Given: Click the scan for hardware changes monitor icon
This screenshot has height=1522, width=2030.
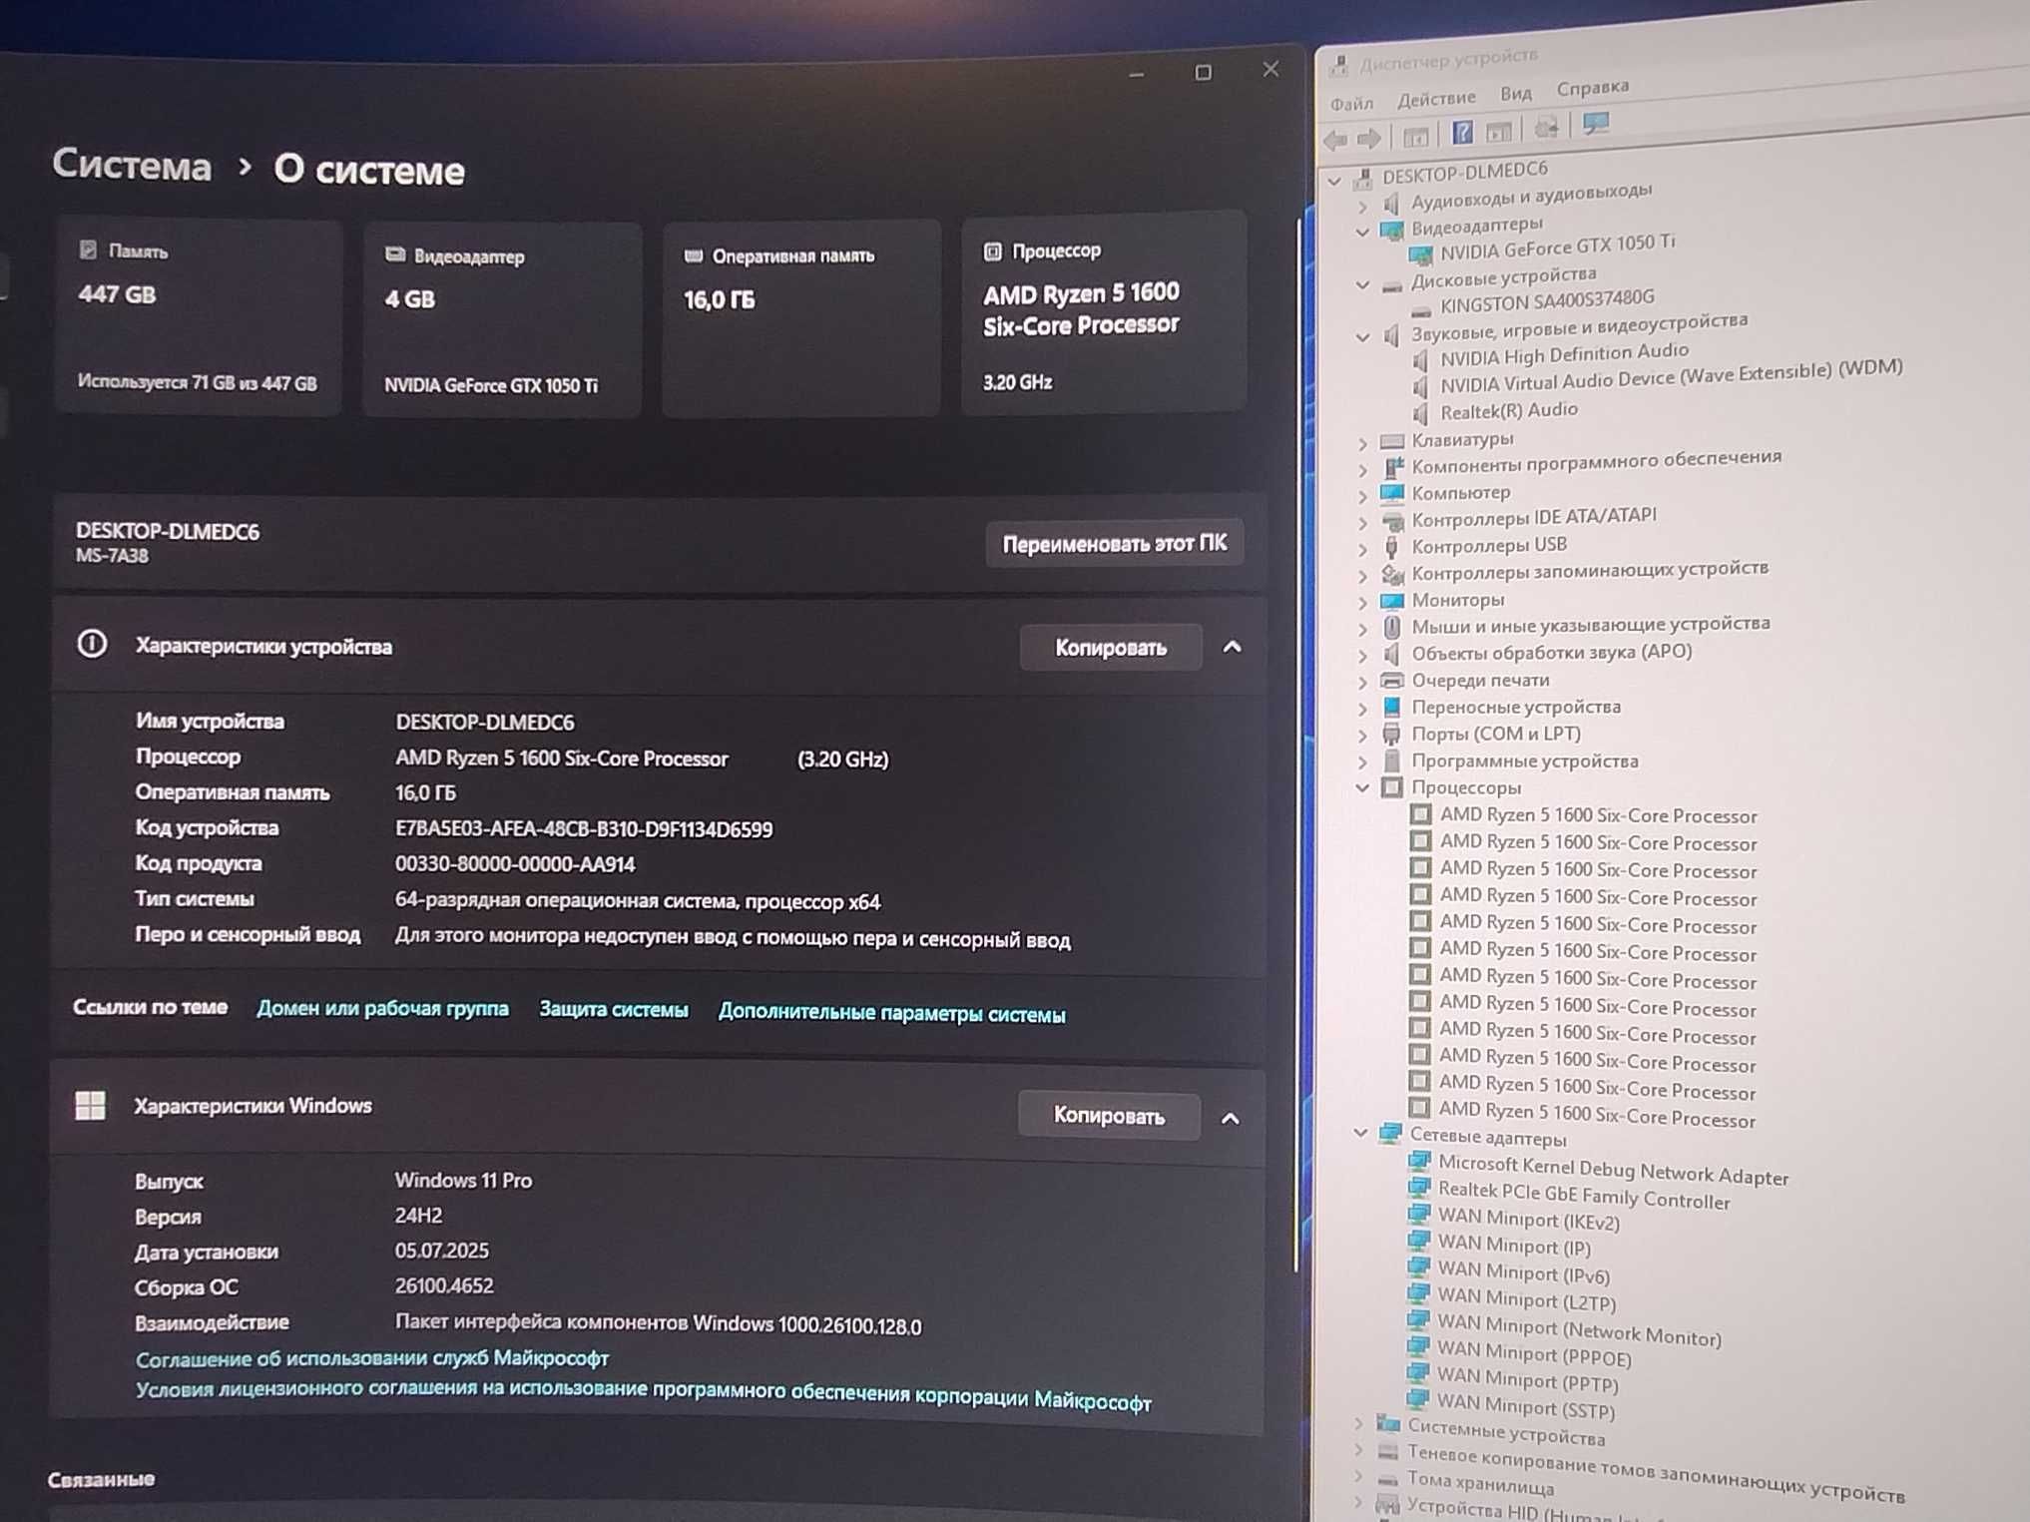Looking at the screenshot, I should (x=1596, y=124).
